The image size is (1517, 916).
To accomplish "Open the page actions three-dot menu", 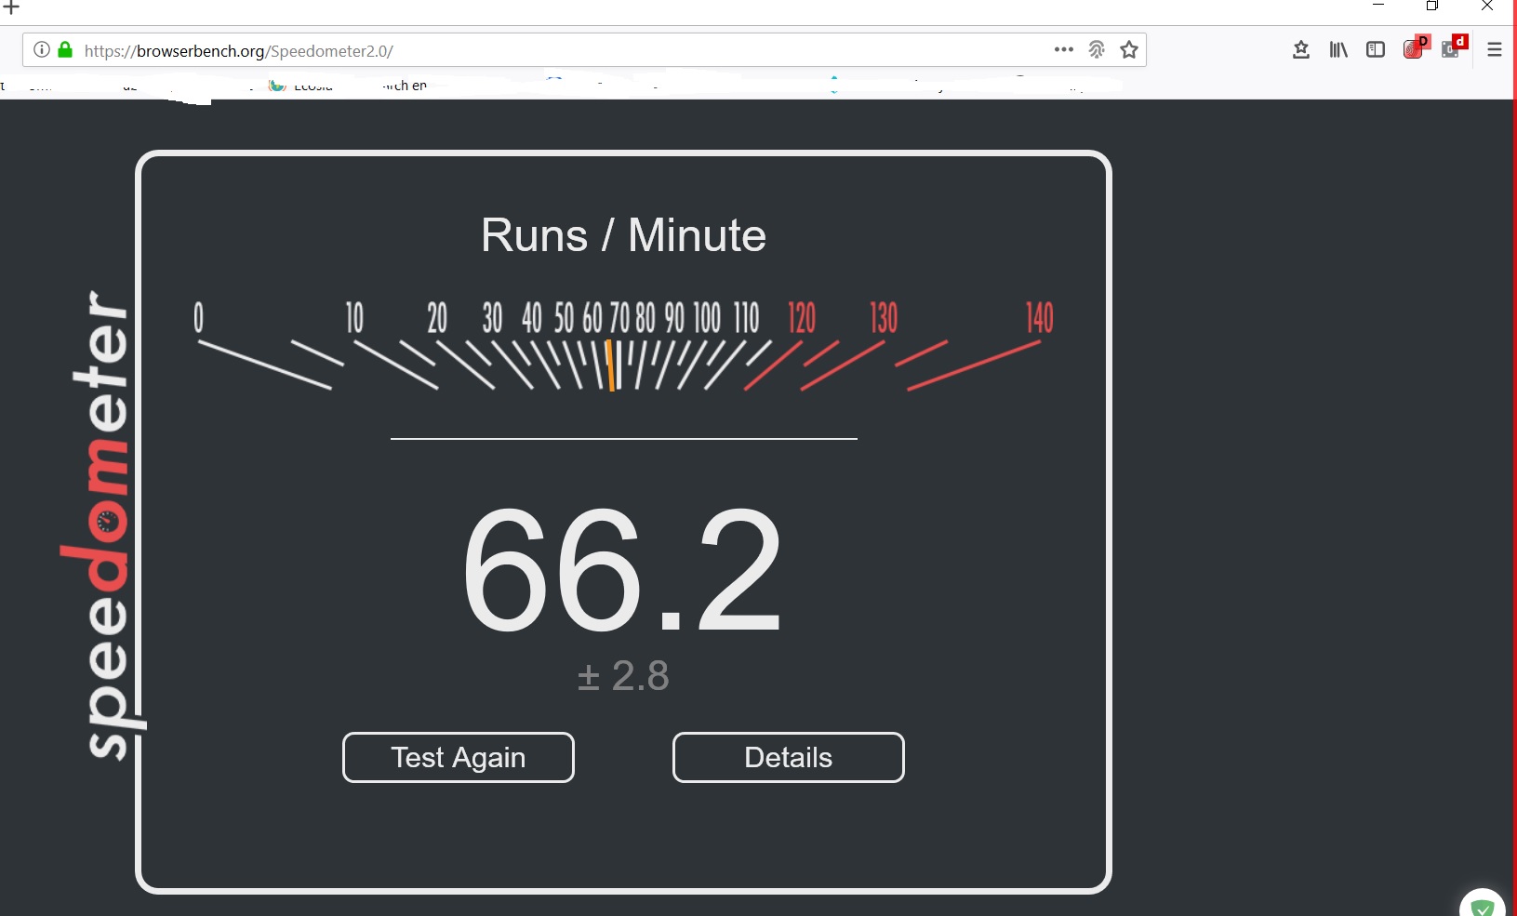I will point(1064,49).
